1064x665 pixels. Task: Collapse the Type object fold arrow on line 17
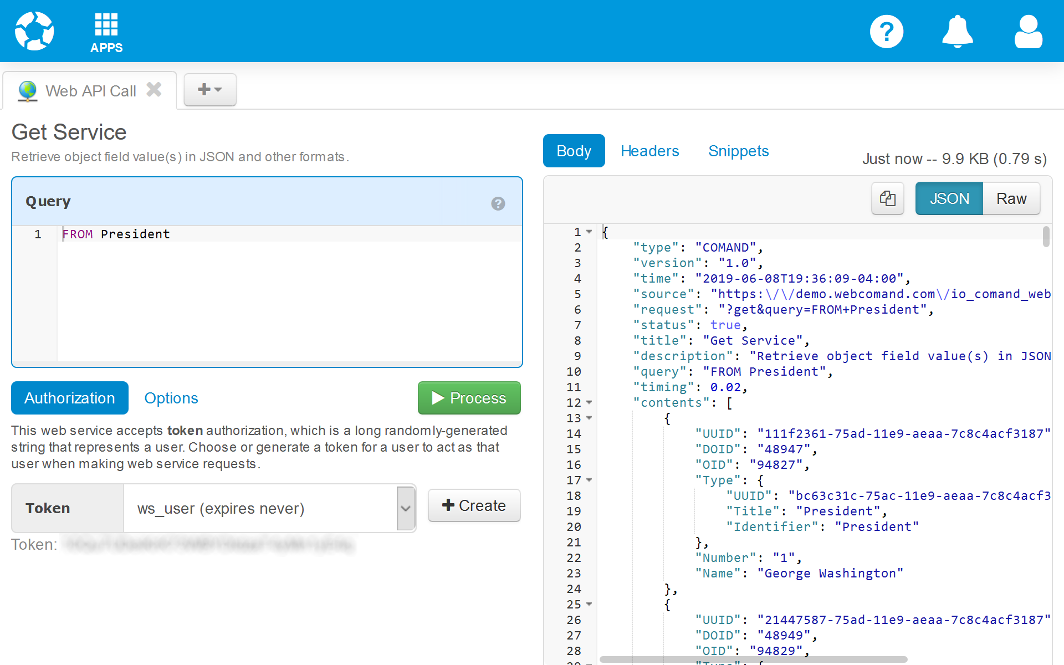[589, 480]
